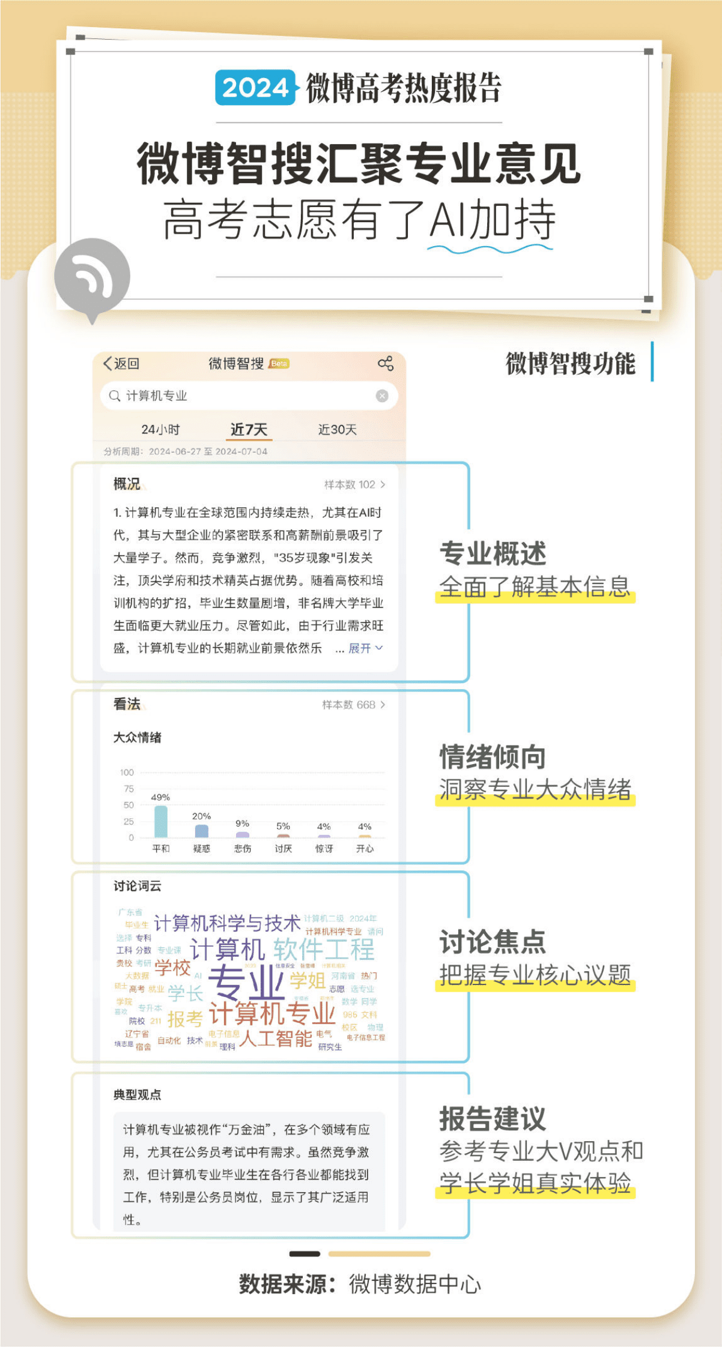This screenshot has width=722, height=1347.
Task: Click word cloud term 电子信息工程
Action: click(x=366, y=1037)
